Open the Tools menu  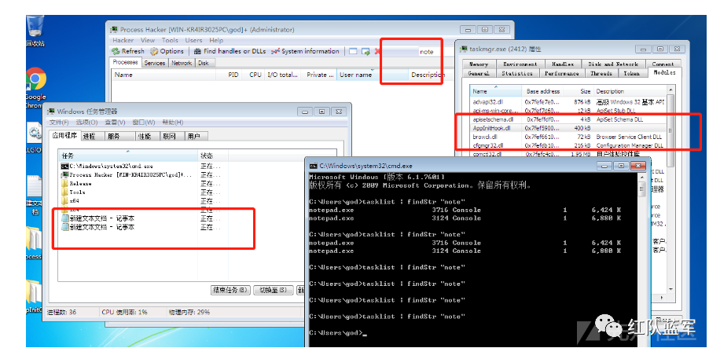point(170,40)
